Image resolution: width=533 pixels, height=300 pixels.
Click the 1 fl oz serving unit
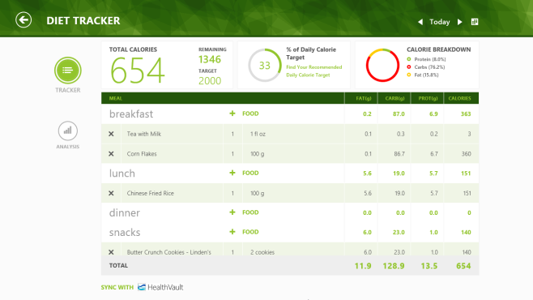[258, 134]
